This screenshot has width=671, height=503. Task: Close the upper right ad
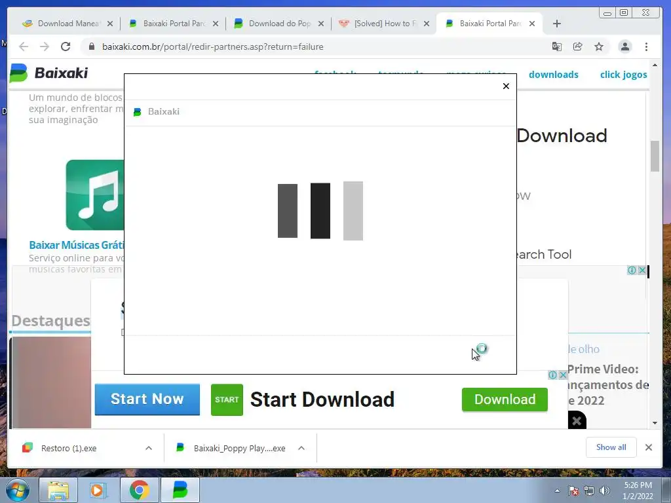[642, 270]
